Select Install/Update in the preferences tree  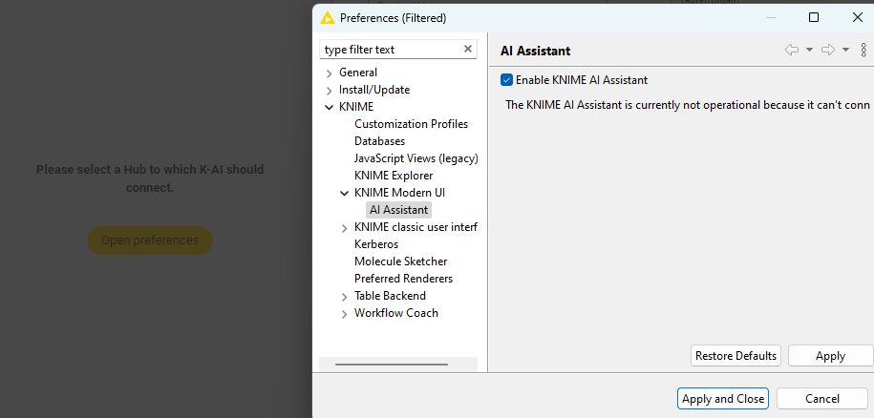pyautogui.click(x=374, y=90)
